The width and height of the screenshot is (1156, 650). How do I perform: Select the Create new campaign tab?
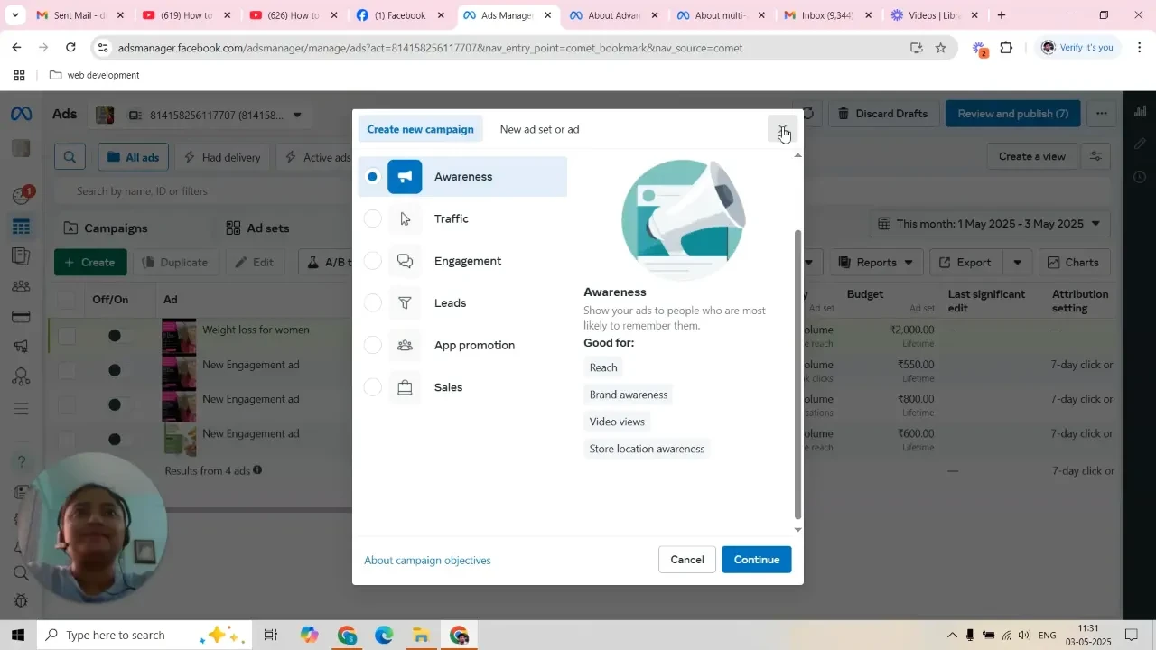420,129
